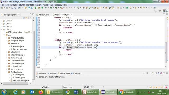Viewport: 169px width, 95px height.
Task: Open Firefox from the taskbar
Action: [41, 92]
